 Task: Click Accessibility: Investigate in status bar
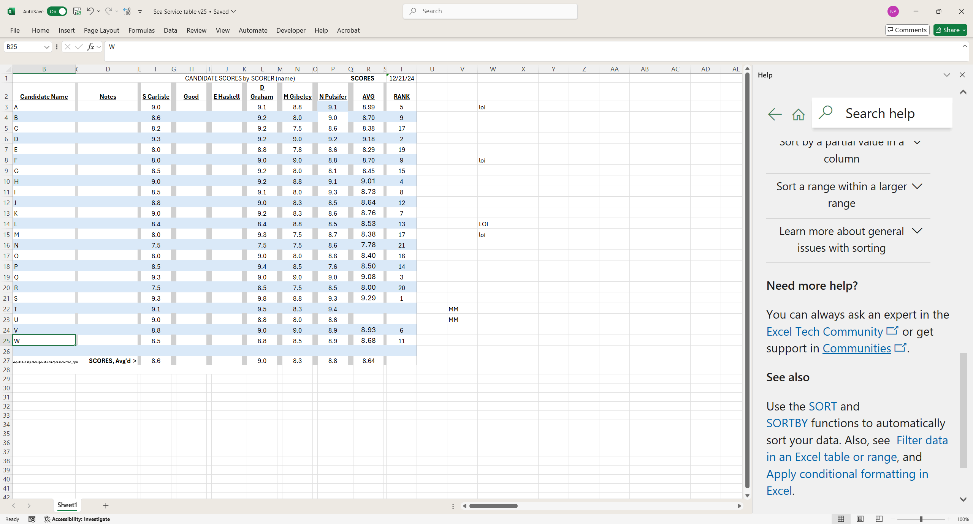pyautogui.click(x=77, y=519)
